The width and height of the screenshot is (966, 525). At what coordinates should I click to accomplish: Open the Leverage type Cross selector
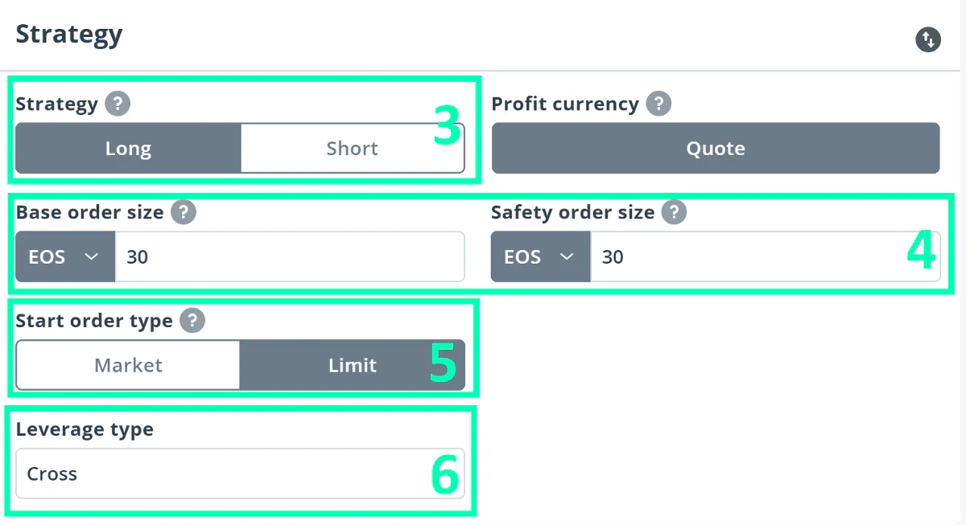240,474
